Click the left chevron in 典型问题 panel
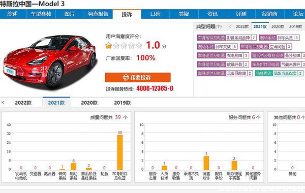 coord(230,26)
